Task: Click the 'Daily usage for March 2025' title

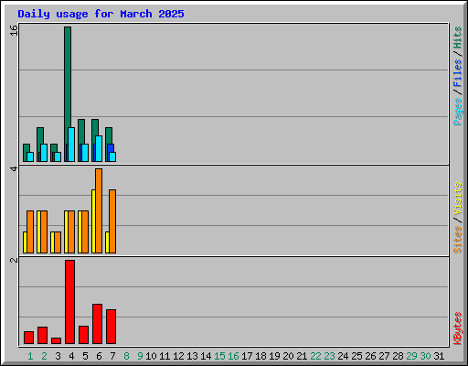Action: (x=101, y=14)
